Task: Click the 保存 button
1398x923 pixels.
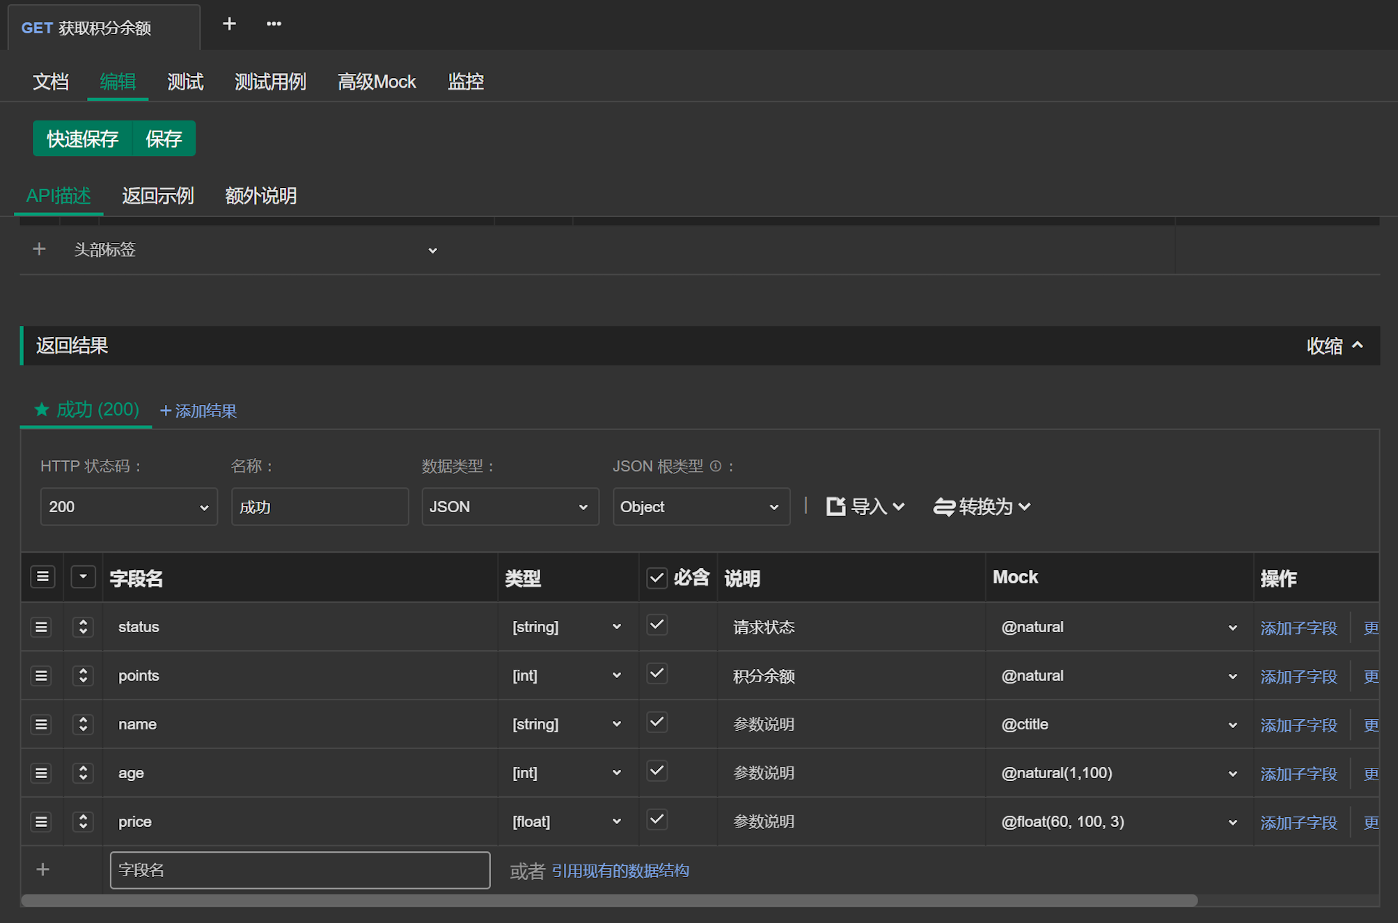Action: point(164,139)
